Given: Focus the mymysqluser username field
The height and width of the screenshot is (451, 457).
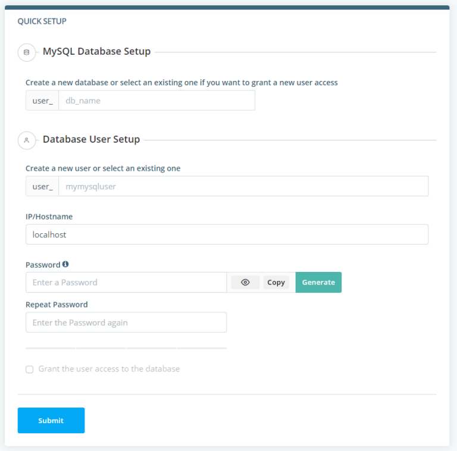Looking at the screenshot, I should tap(243, 186).
